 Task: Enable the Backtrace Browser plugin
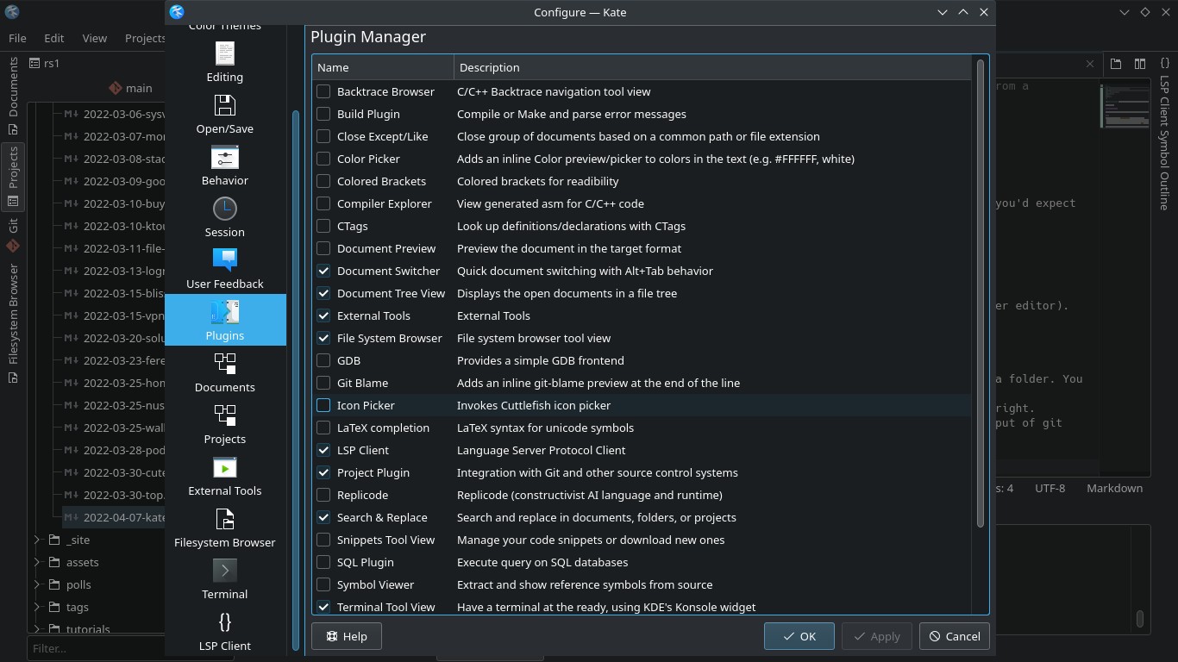tap(323, 91)
